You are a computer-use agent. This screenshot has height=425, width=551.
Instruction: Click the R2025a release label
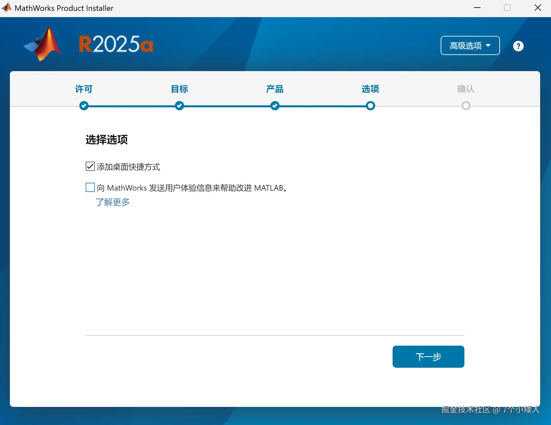tap(116, 44)
